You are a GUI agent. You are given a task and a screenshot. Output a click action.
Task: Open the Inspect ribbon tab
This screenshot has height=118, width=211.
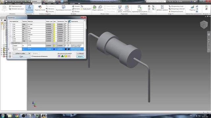pyautogui.click(x=17, y=4)
